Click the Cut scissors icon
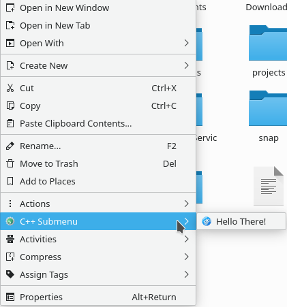The height and width of the screenshot is (307, 287). point(10,88)
